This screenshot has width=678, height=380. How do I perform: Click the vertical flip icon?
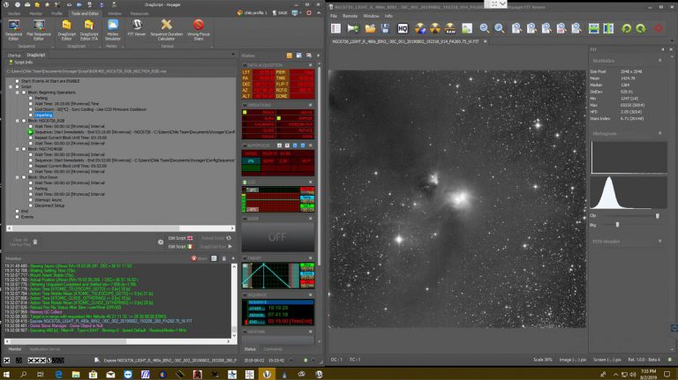click(x=608, y=28)
